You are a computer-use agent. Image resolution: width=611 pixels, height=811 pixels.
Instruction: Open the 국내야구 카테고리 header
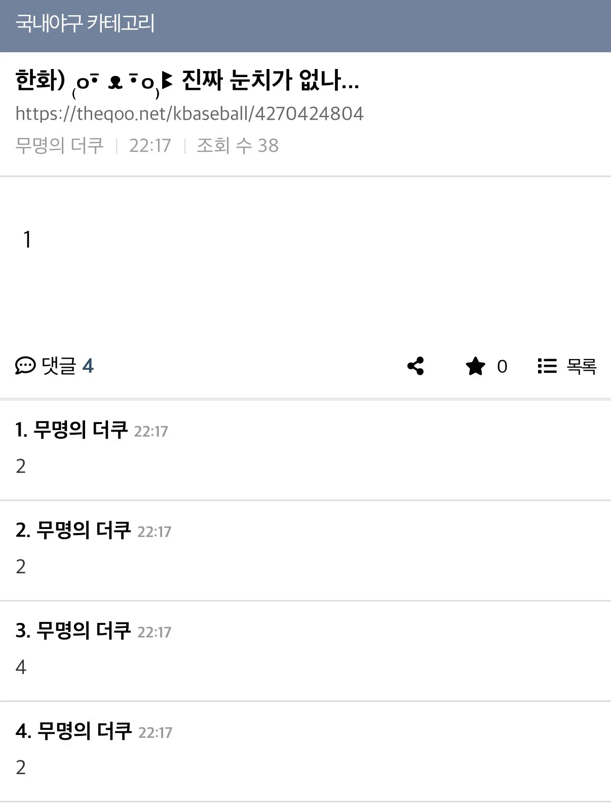click(x=85, y=23)
